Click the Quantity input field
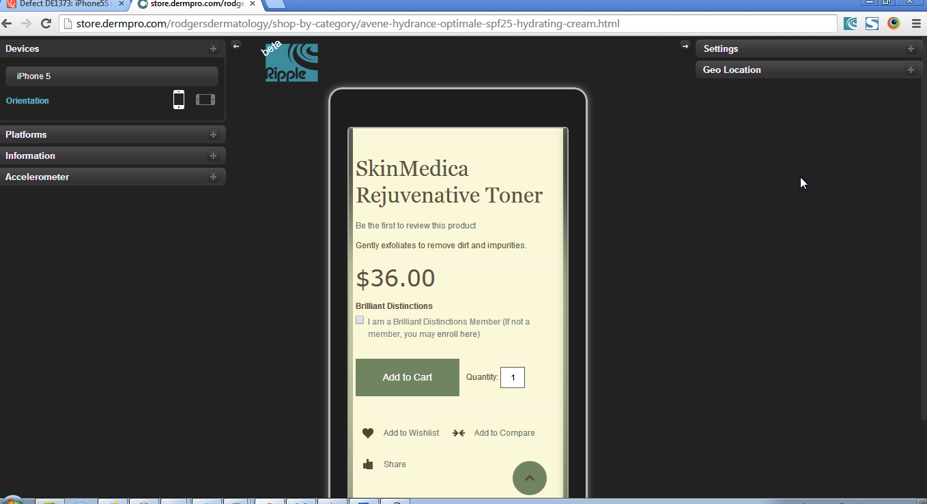The width and height of the screenshot is (927, 504). point(513,378)
